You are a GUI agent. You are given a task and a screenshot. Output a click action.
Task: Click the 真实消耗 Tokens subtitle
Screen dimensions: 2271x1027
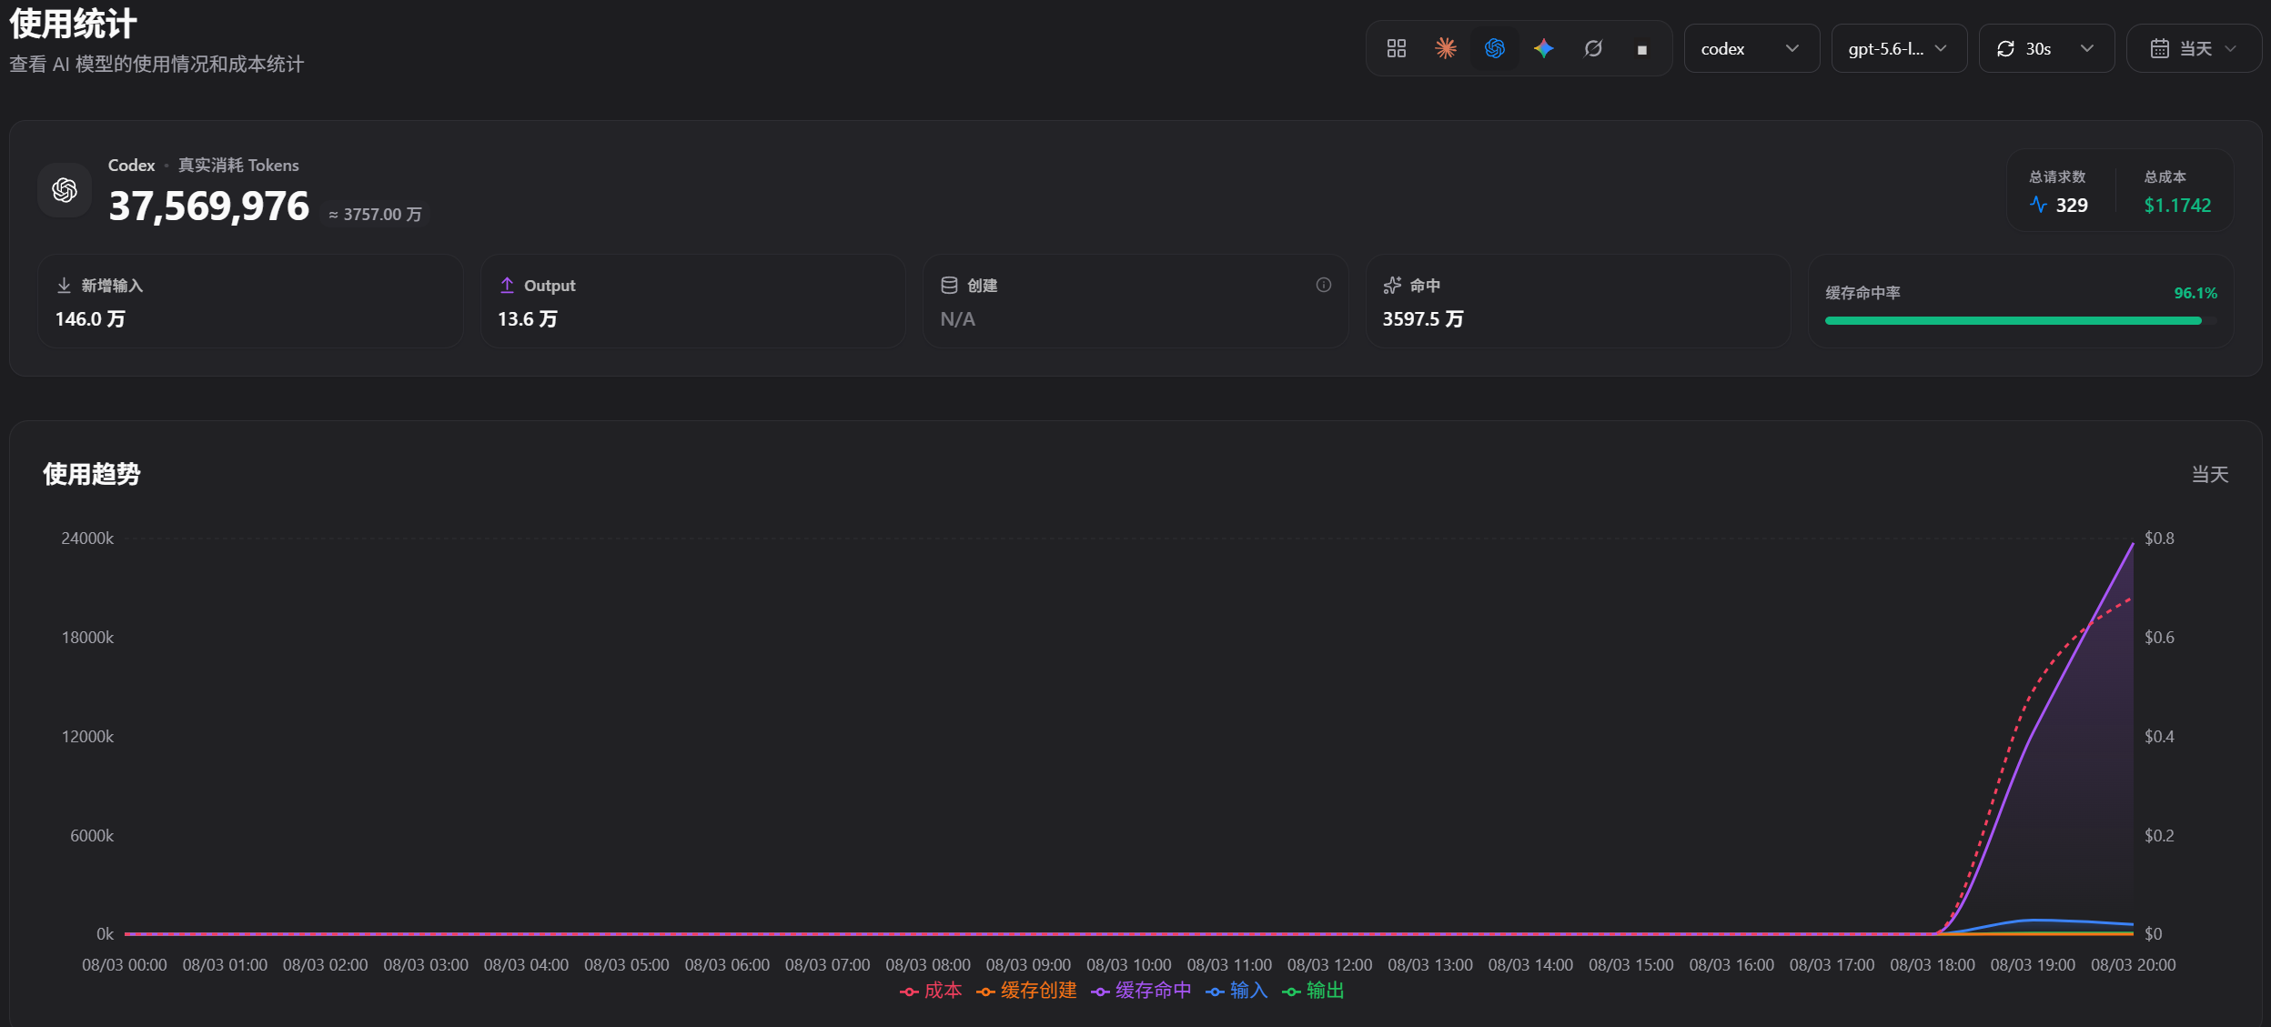pyautogui.click(x=238, y=166)
